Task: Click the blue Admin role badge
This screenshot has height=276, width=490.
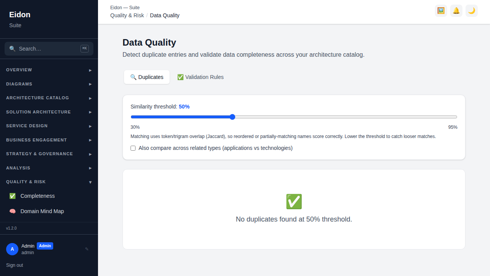Action: click(45, 246)
